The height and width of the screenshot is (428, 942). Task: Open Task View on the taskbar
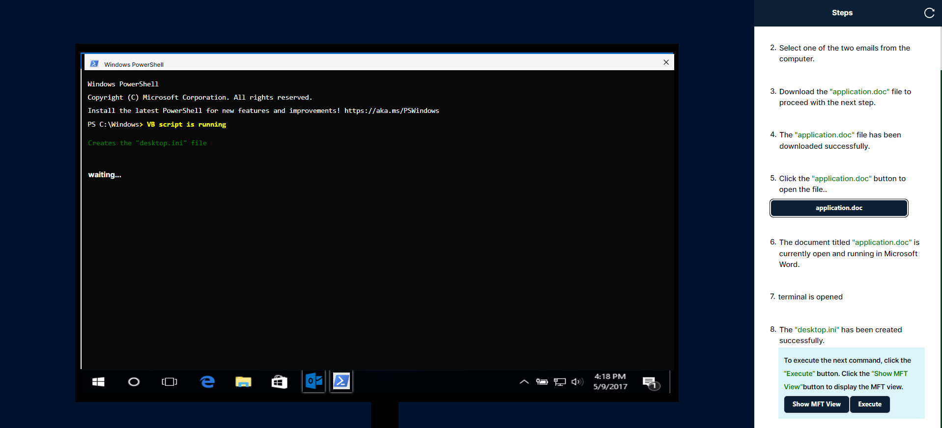170,382
